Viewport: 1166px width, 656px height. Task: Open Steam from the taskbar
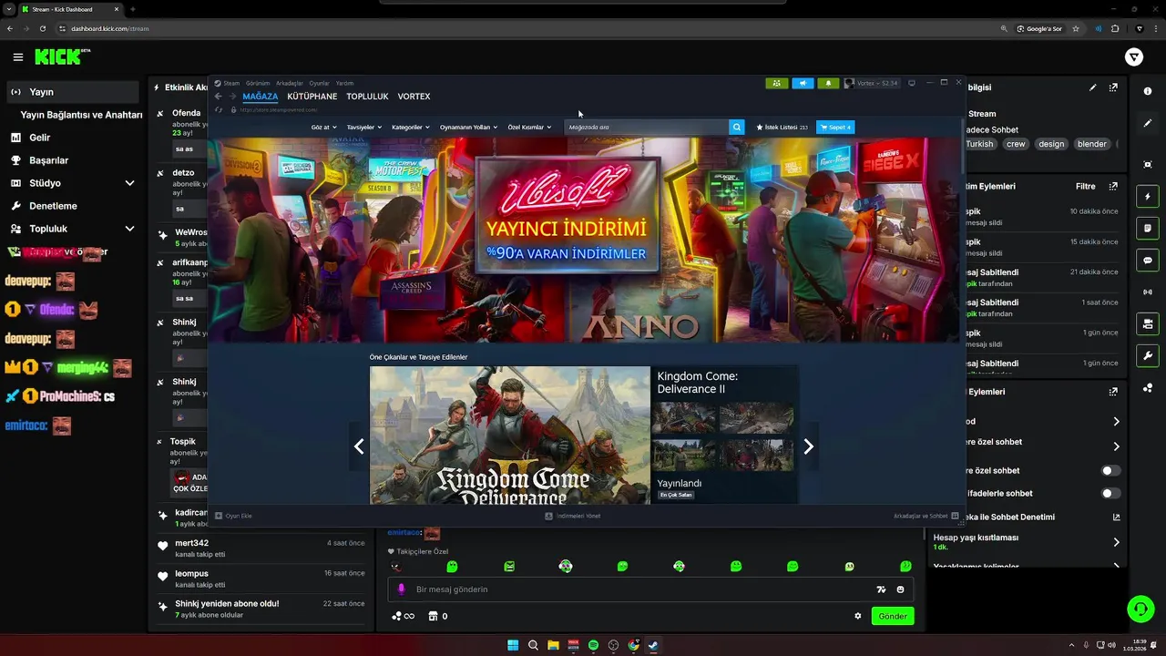[653, 645]
